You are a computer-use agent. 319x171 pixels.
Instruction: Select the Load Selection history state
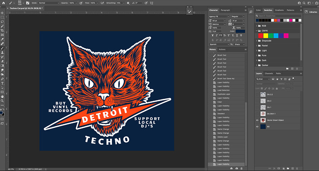[x=226, y=90]
